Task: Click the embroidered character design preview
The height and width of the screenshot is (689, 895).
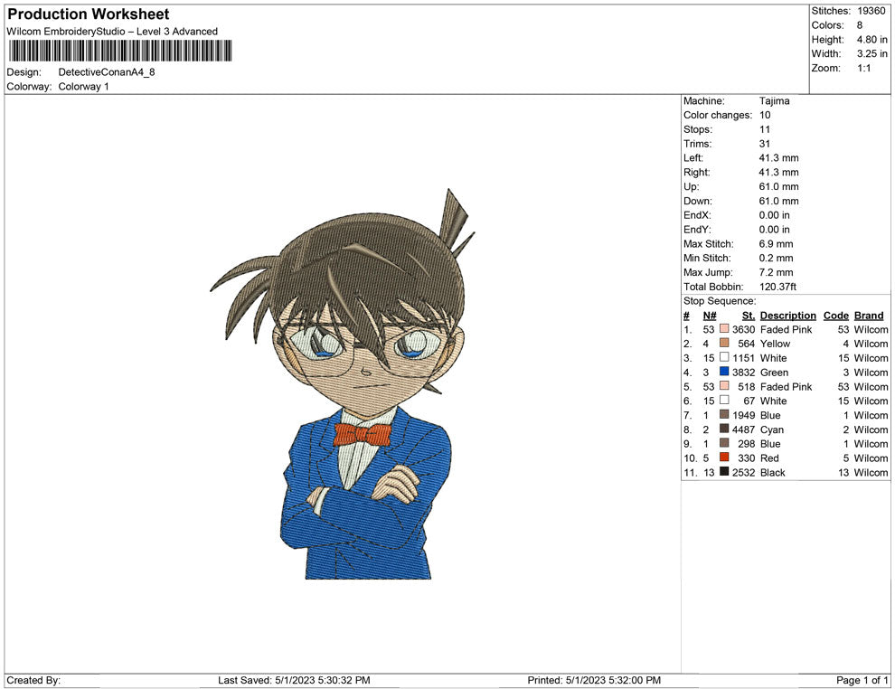Action: click(x=343, y=383)
